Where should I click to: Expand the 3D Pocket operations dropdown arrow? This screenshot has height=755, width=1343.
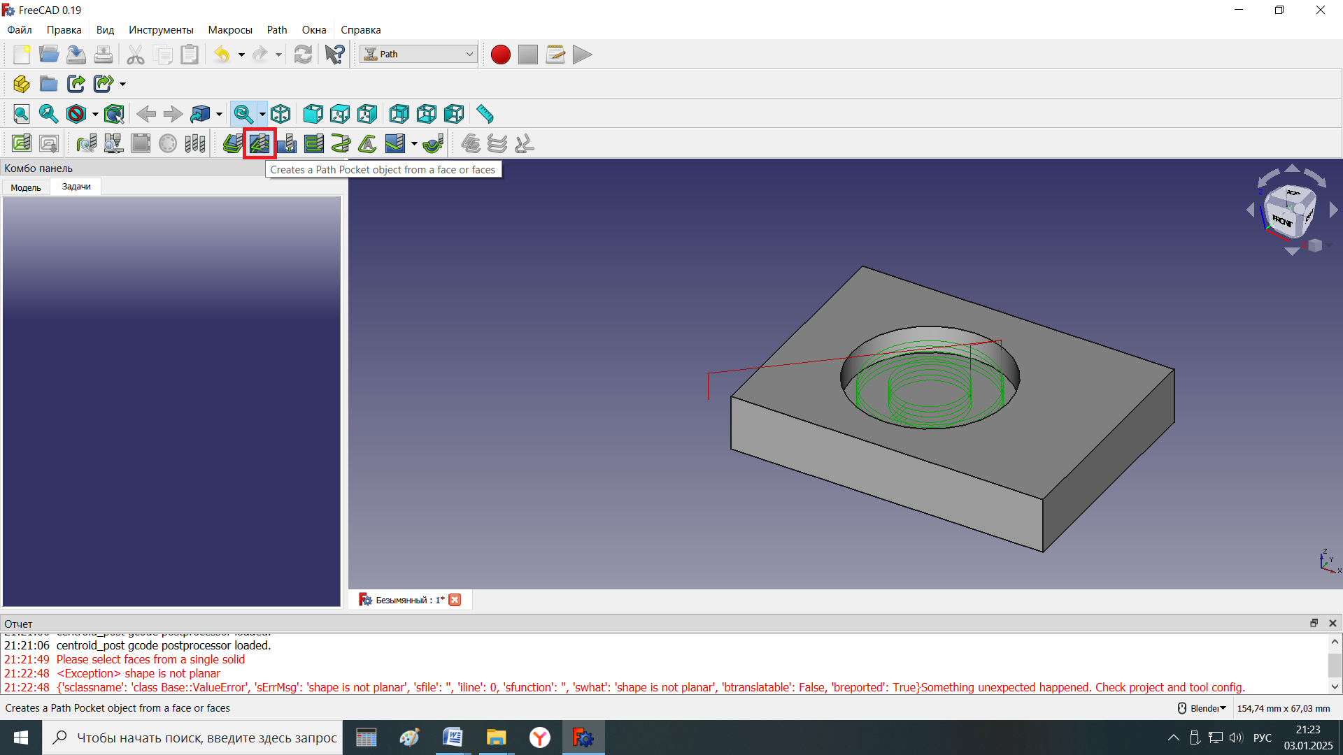[x=414, y=144]
